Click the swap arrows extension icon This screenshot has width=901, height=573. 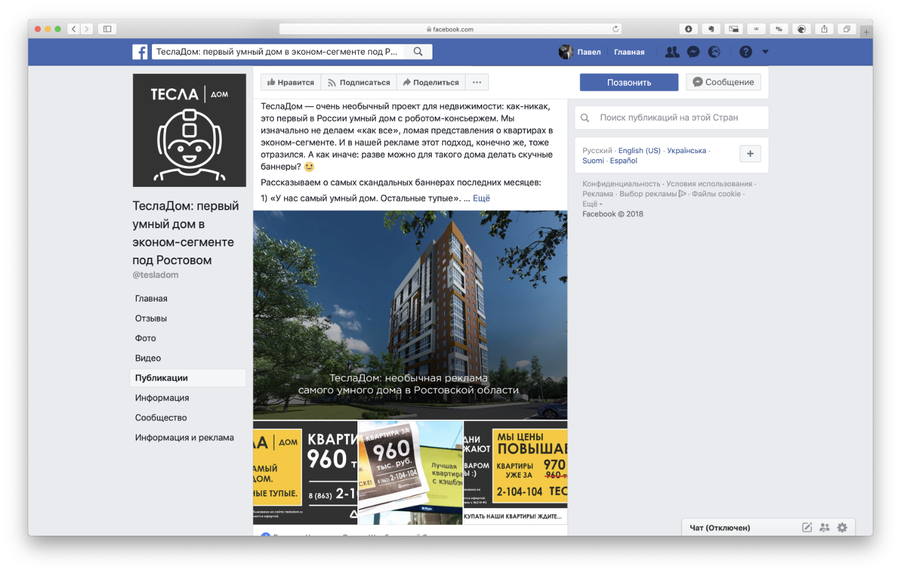[x=779, y=29]
